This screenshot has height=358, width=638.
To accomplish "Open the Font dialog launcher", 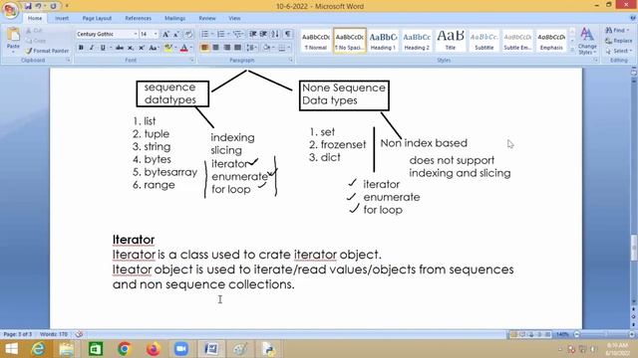I will (x=191, y=60).
